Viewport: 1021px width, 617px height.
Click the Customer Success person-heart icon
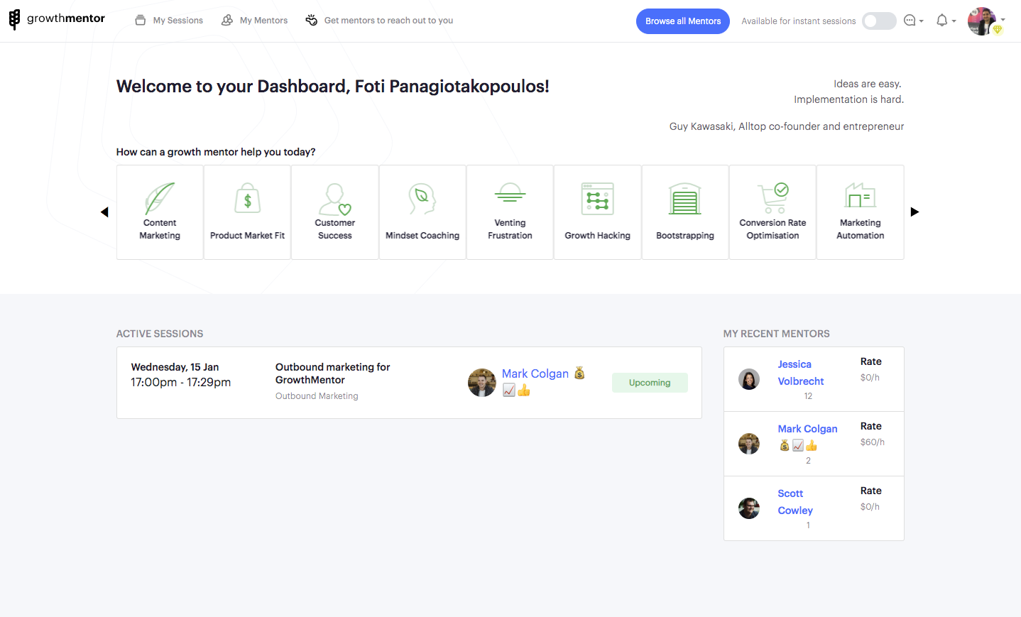coord(335,200)
